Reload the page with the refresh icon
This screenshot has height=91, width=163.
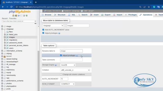11,7
